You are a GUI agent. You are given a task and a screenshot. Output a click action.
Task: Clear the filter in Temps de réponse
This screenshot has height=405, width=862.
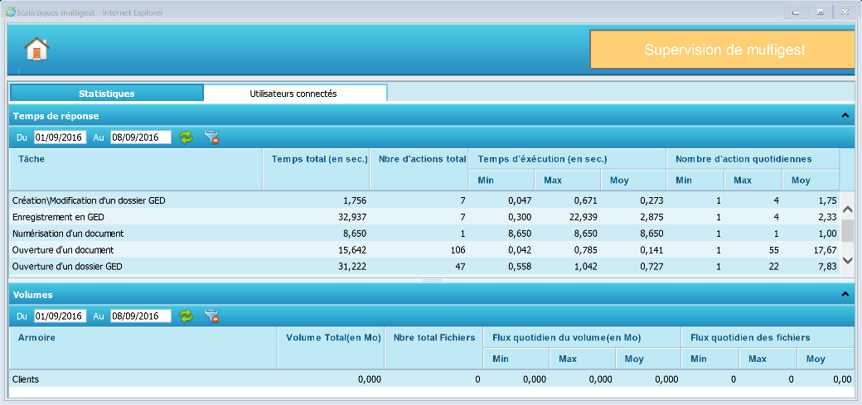coord(211,137)
